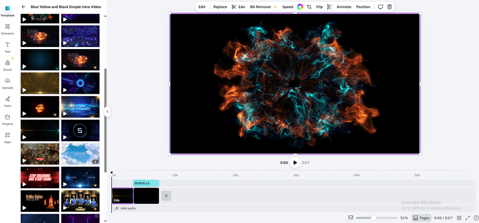Choose the Coming Soon template thumbnail
Screen dimensions: 479x223
pyautogui.click(x=80, y=177)
